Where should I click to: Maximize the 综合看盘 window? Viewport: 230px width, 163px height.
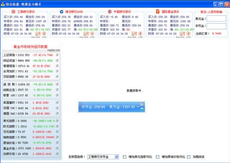click(x=221, y=4)
